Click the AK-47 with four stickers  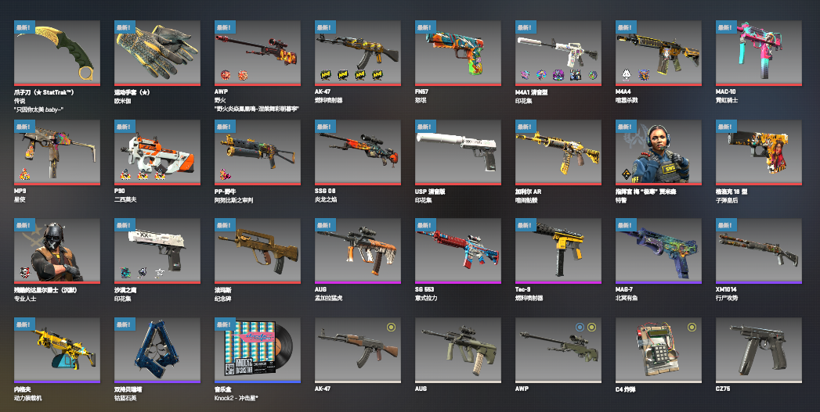coord(358,52)
